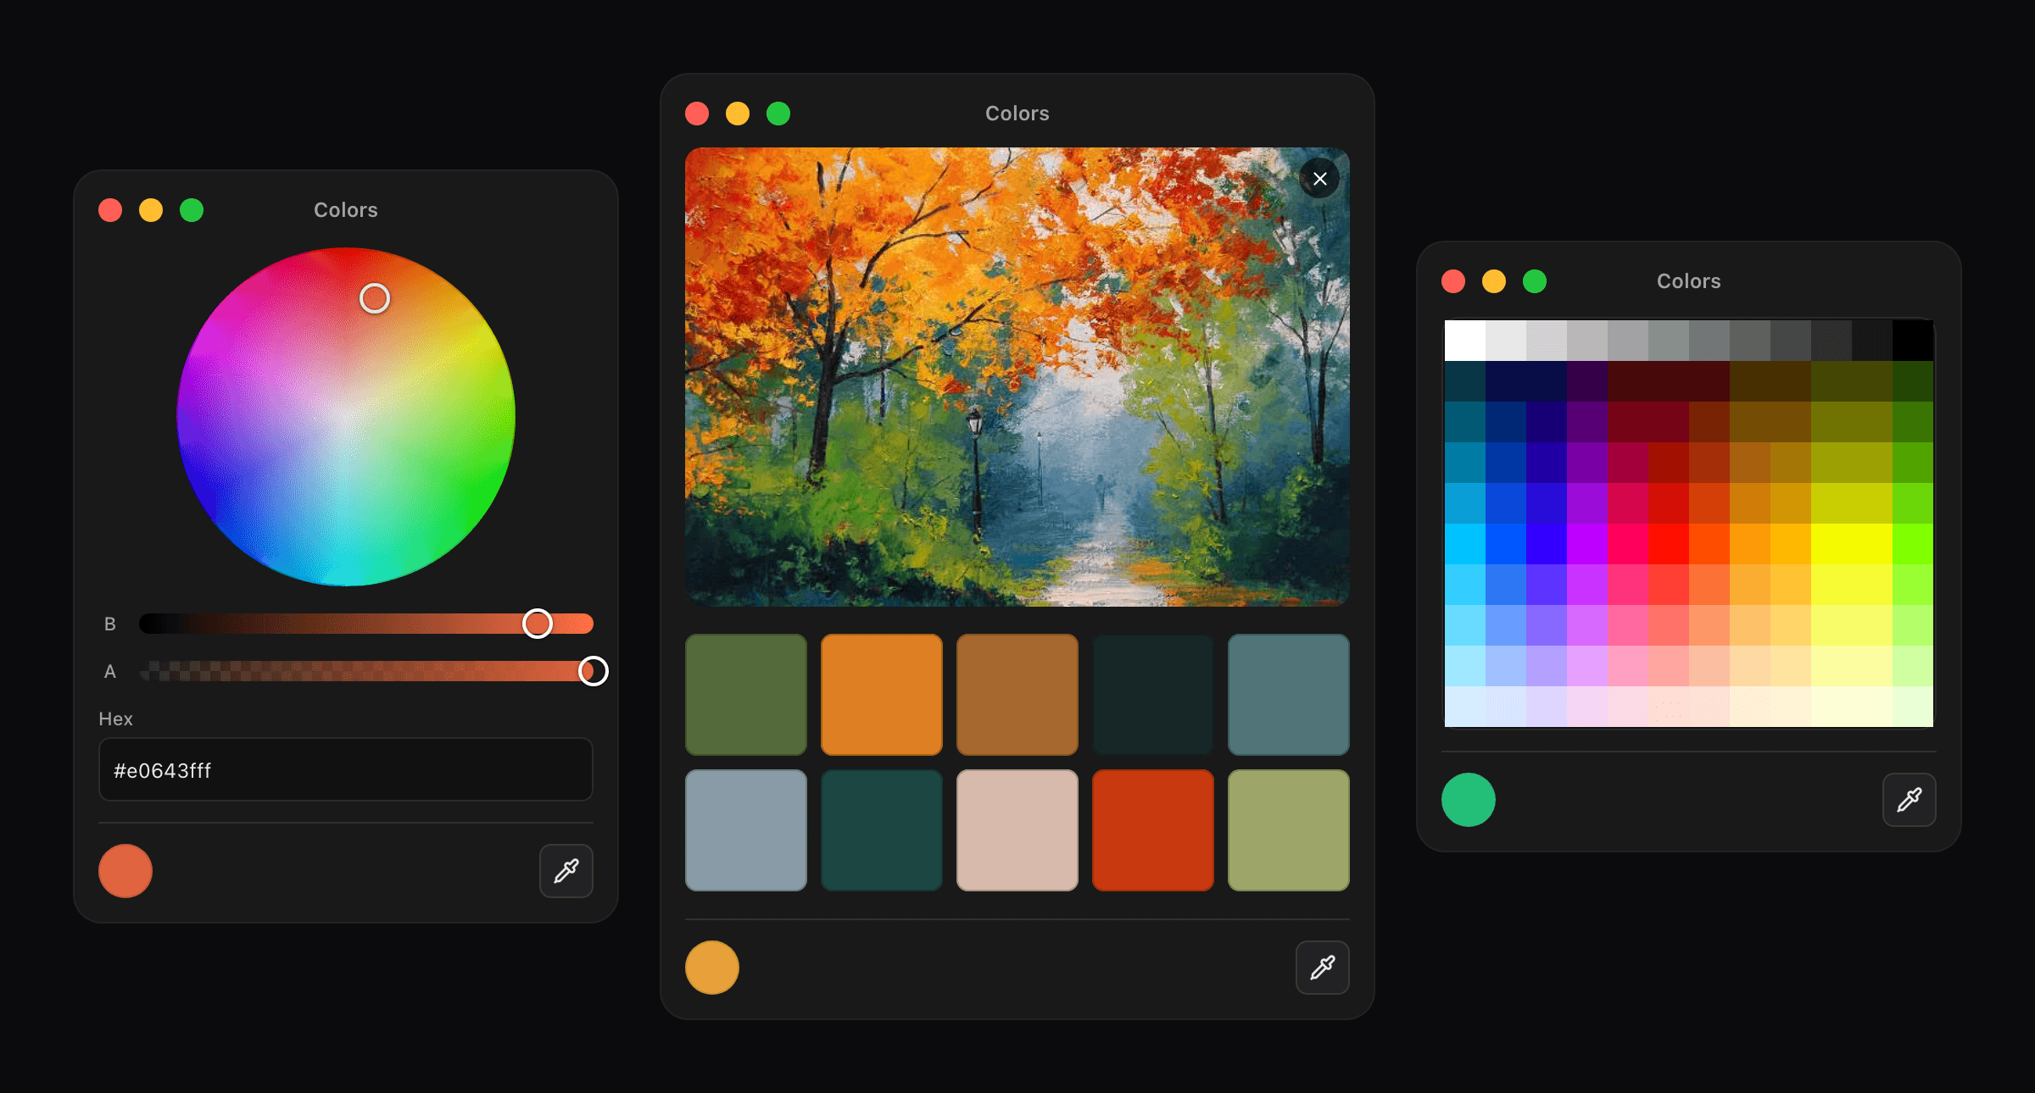This screenshot has width=2035, height=1093.
Task: Remove the autumn painting with X button
Action: click(x=1319, y=179)
